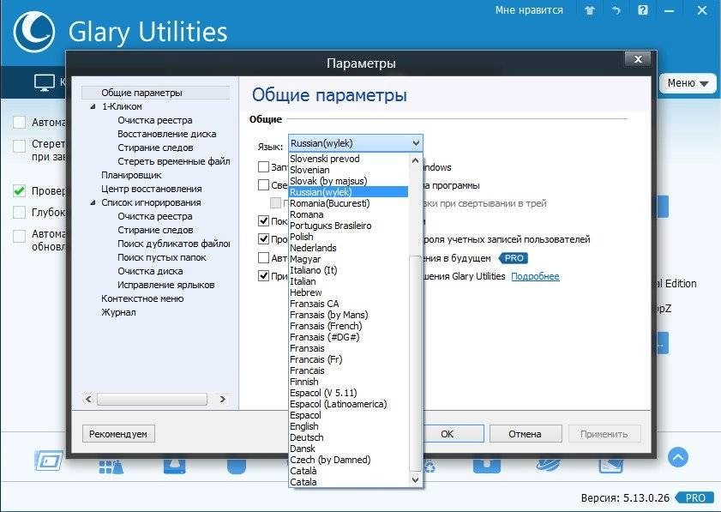
Task: Open the help question mark icon
Action: click(643, 9)
